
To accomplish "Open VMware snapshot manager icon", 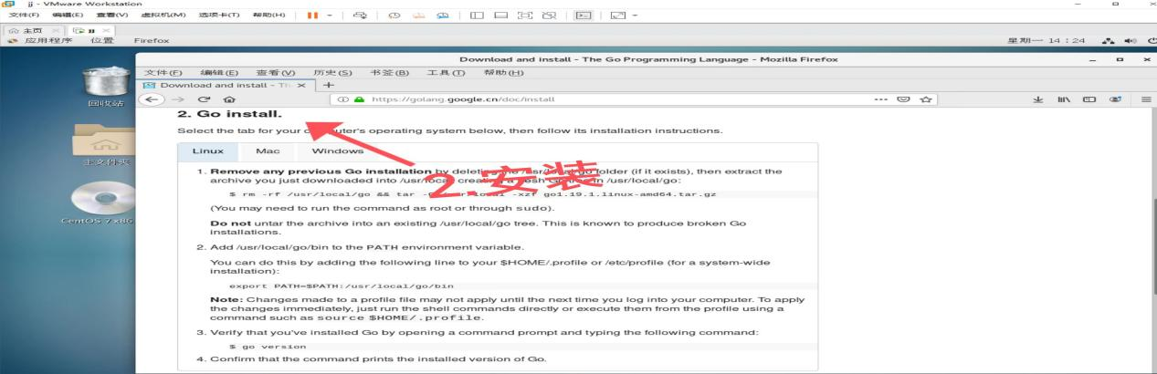I will coord(442,15).
